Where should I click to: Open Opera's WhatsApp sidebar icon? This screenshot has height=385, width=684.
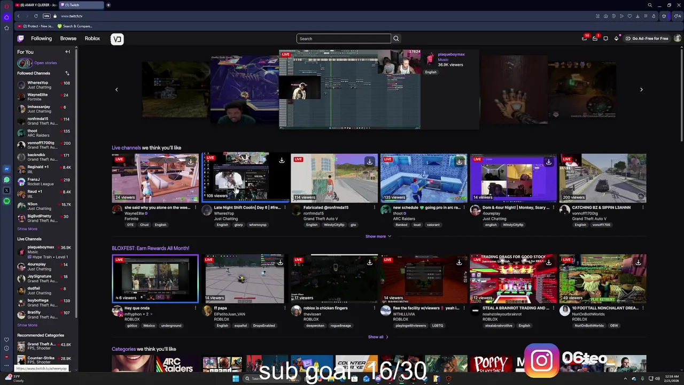(x=6, y=180)
